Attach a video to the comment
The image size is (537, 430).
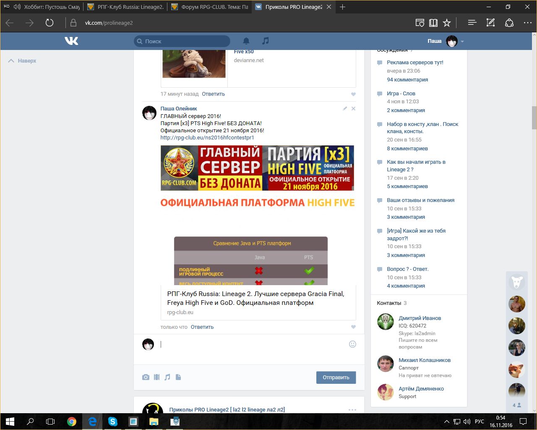[156, 377]
